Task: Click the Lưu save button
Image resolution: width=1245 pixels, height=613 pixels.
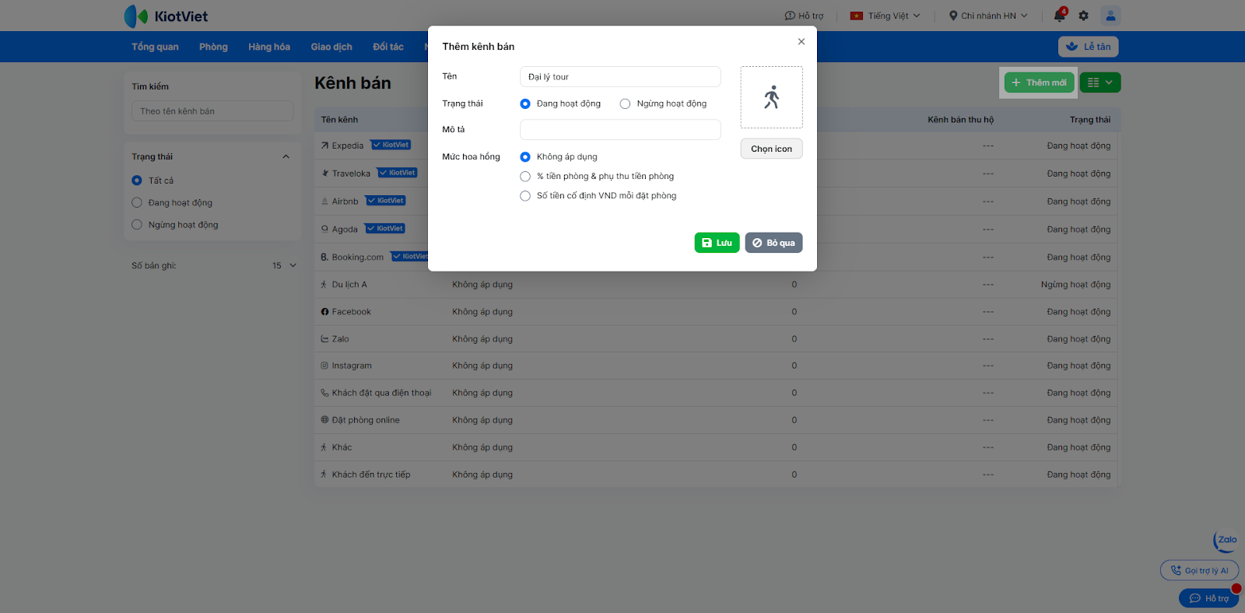Action: coord(717,243)
